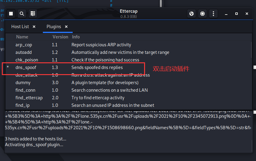The height and width of the screenshot is (161, 256).
Task: Select the dos_attack plugin row
Action: (128, 75)
